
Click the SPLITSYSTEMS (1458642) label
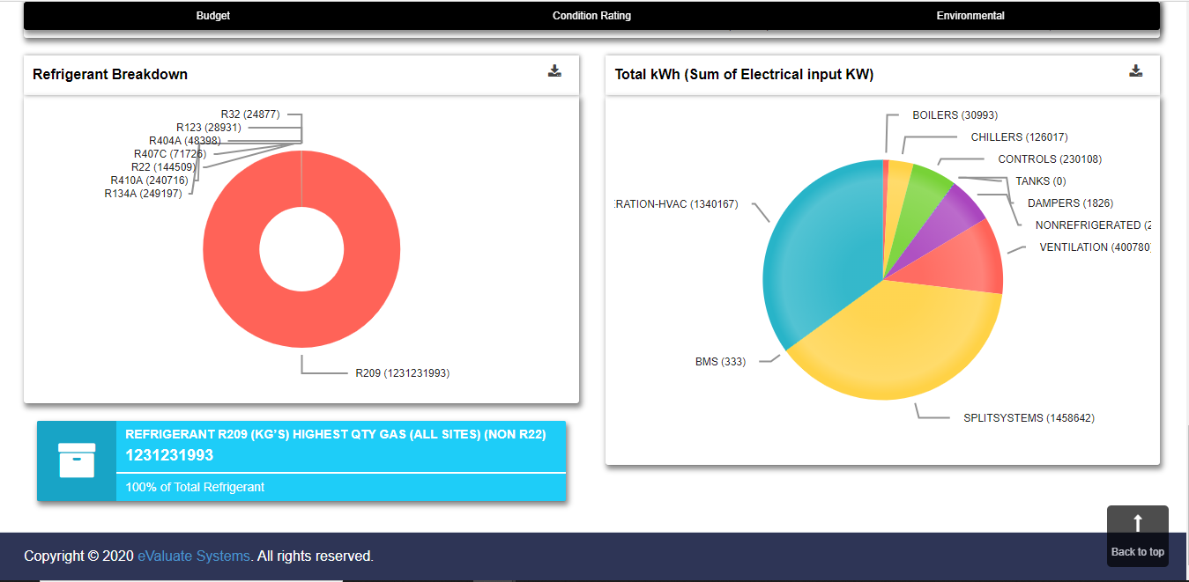(x=1029, y=418)
